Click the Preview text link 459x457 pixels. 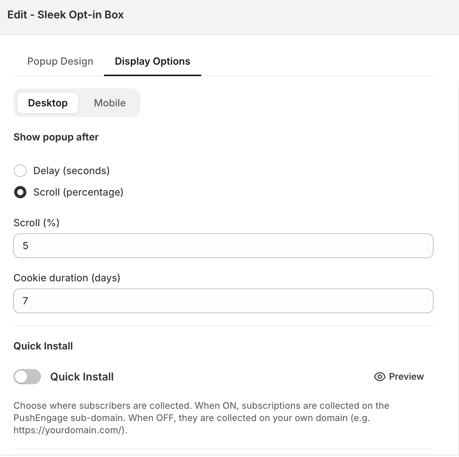[x=406, y=377]
